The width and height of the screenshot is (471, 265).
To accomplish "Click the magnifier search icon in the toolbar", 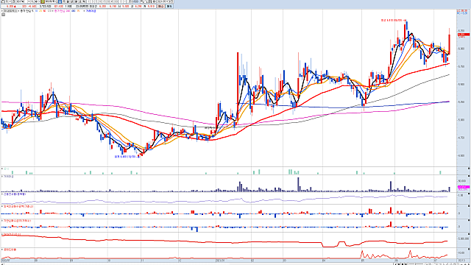I will 32,1.
